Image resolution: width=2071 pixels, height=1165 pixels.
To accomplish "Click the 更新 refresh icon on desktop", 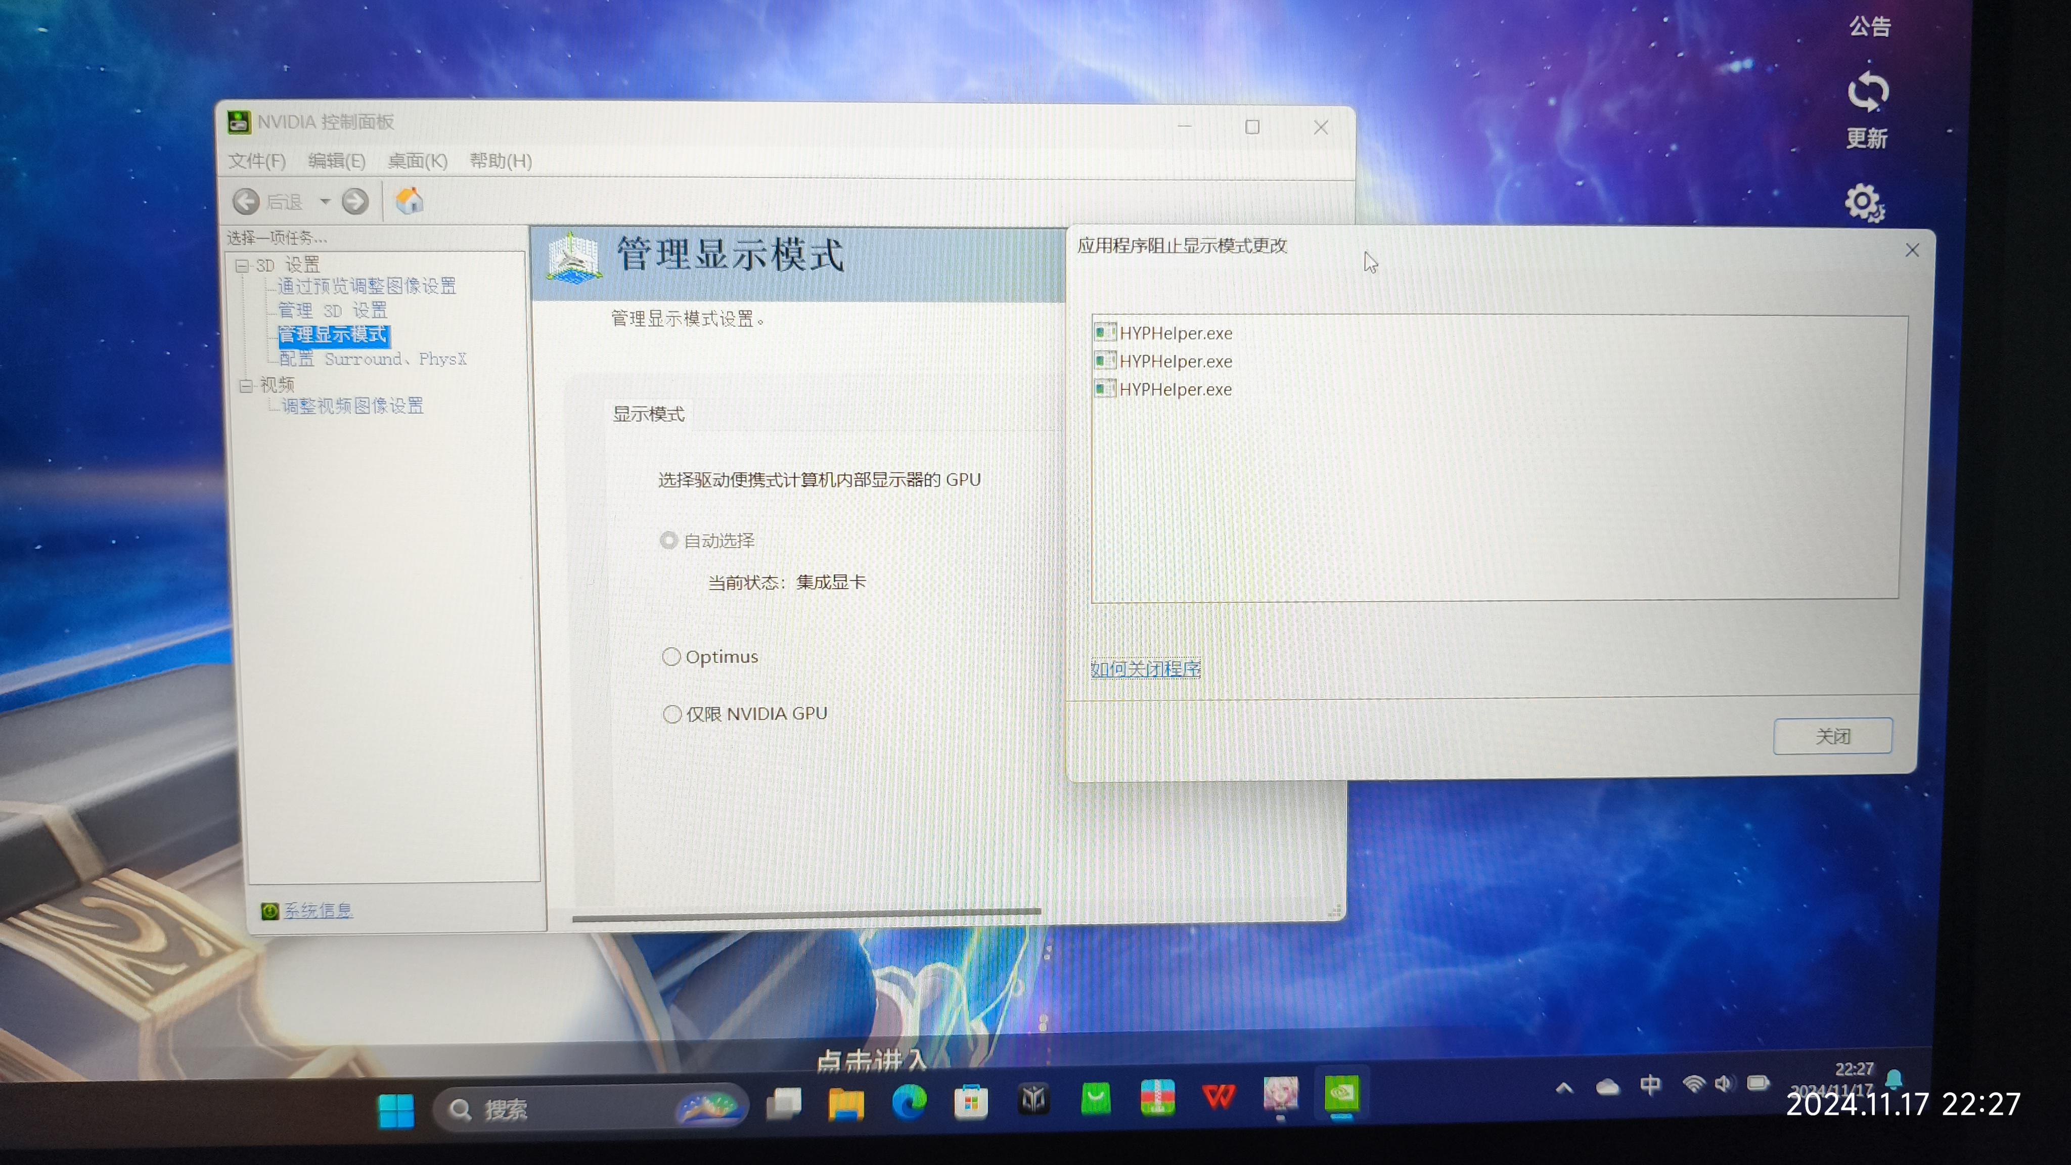I will click(1868, 92).
